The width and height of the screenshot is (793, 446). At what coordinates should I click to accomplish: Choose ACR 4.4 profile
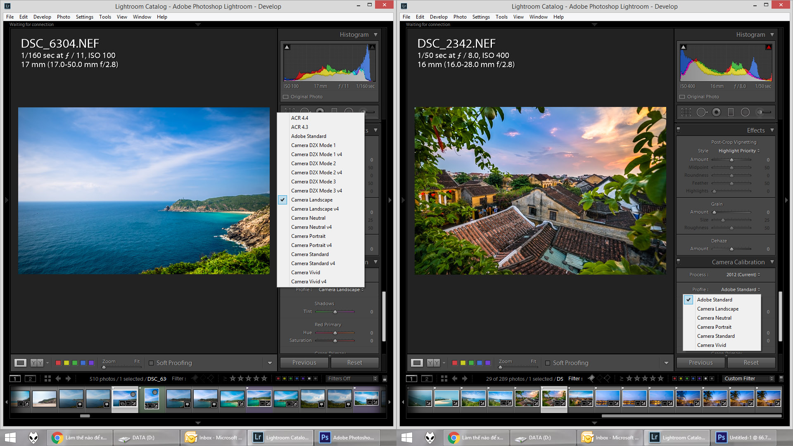pyautogui.click(x=321, y=118)
